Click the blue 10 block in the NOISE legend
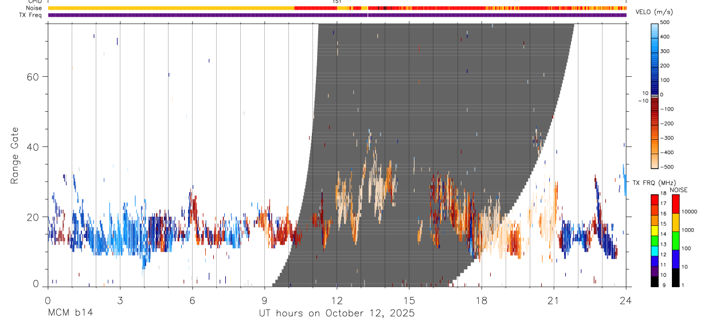The width and height of the screenshot is (704, 325). click(x=676, y=259)
